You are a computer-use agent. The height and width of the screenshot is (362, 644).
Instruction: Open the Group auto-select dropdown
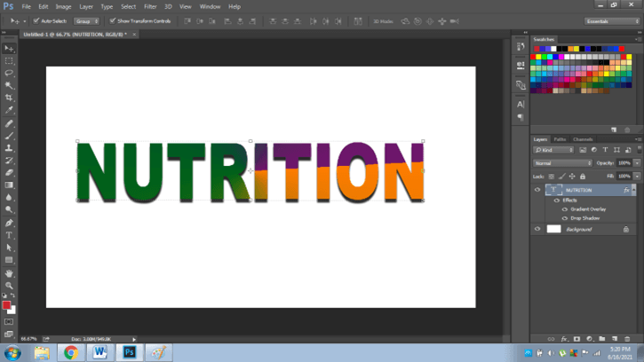point(87,21)
